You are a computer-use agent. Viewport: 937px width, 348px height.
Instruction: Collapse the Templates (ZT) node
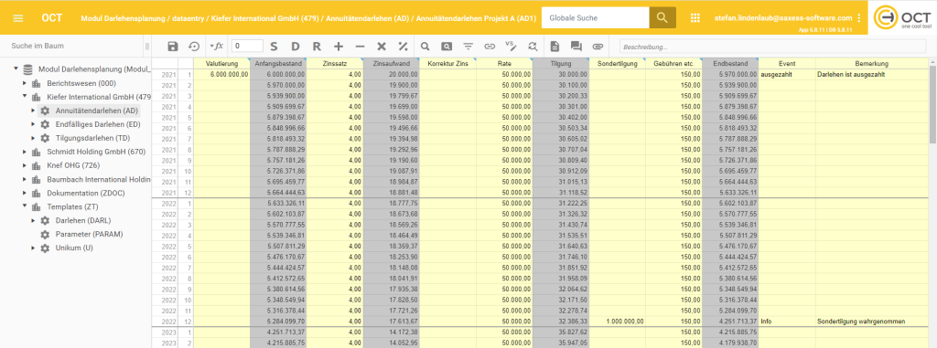click(25, 206)
